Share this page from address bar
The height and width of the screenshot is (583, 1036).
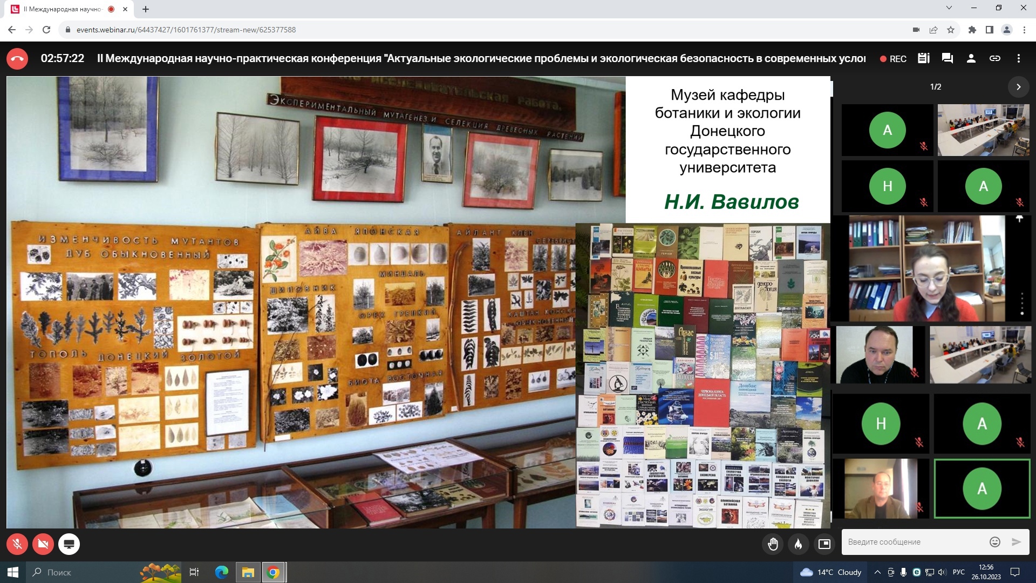click(x=933, y=30)
